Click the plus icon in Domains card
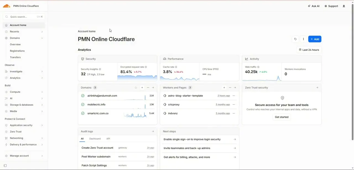This screenshot has height=170, width=354. coord(142,88)
